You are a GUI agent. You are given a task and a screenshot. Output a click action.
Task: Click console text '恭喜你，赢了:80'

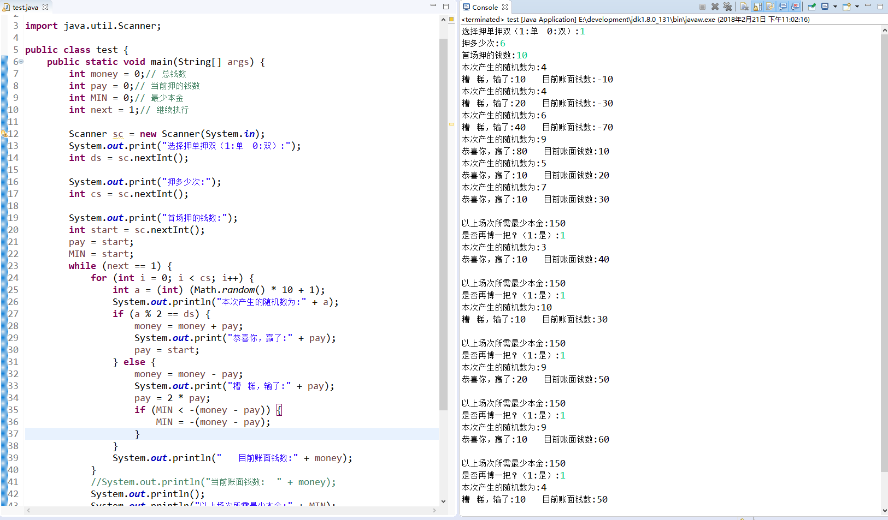coord(495,151)
